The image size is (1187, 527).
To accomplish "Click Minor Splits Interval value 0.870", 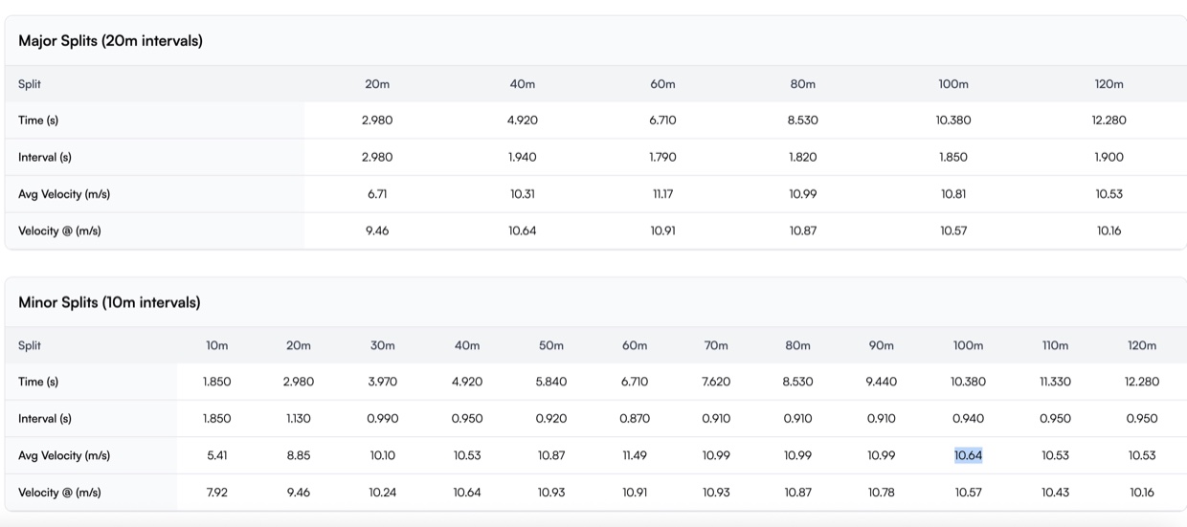I will [x=635, y=419].
